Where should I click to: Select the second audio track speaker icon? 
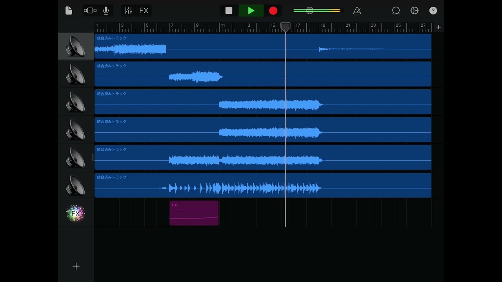point(76,74)
